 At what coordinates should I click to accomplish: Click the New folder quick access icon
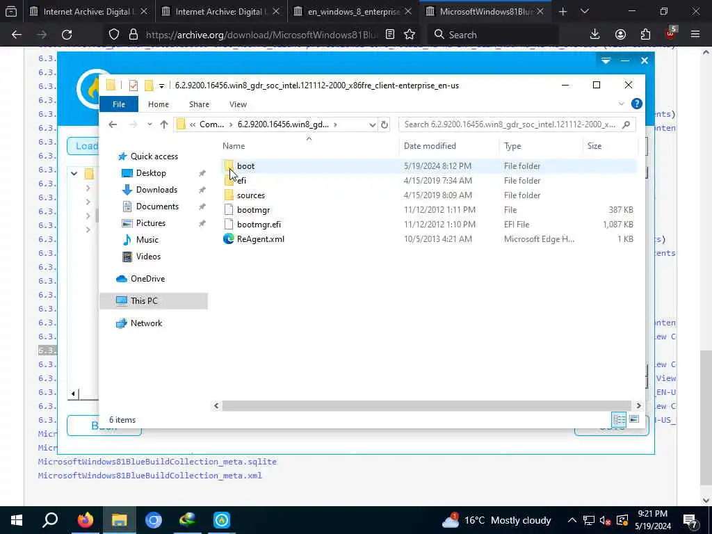point(149,86)
